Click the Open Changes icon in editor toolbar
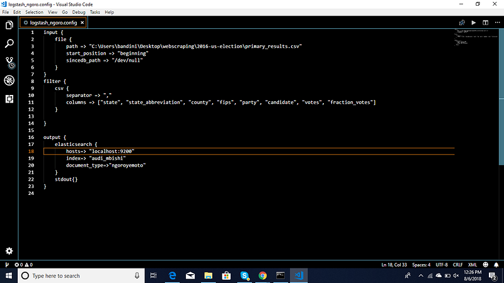 pyautogui.click(x=462, y=23)
